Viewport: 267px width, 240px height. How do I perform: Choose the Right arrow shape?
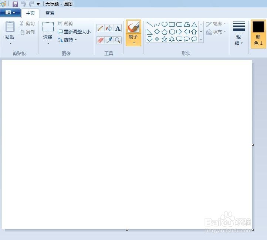coord(179,32)
